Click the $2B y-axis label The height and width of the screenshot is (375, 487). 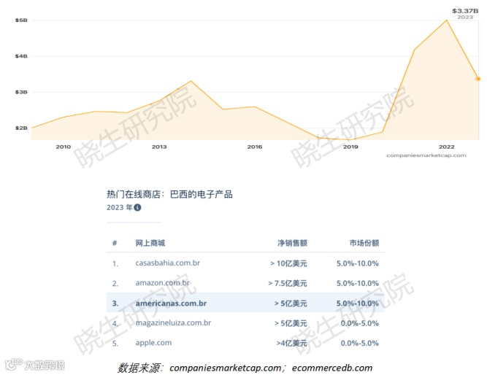pyautogui.click(x=21, y=128)
